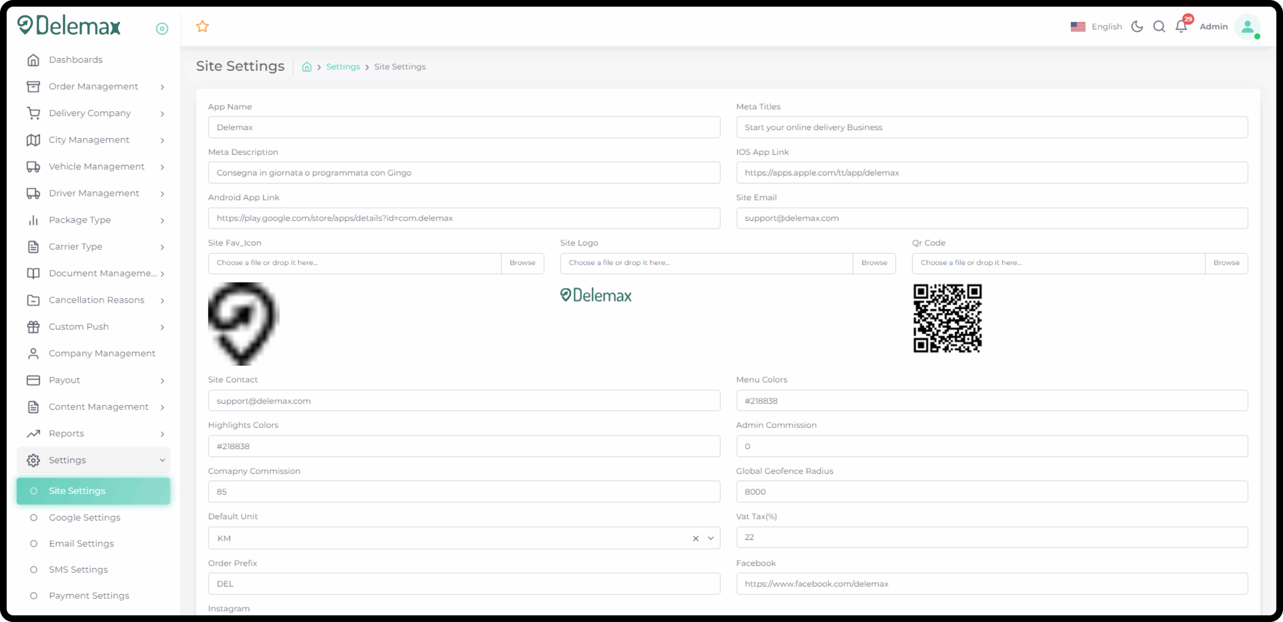The height and width of the screenshot is (622, 1283).
Task: Open the Default Unit dropdown arrow
Action: click(711, 538)
